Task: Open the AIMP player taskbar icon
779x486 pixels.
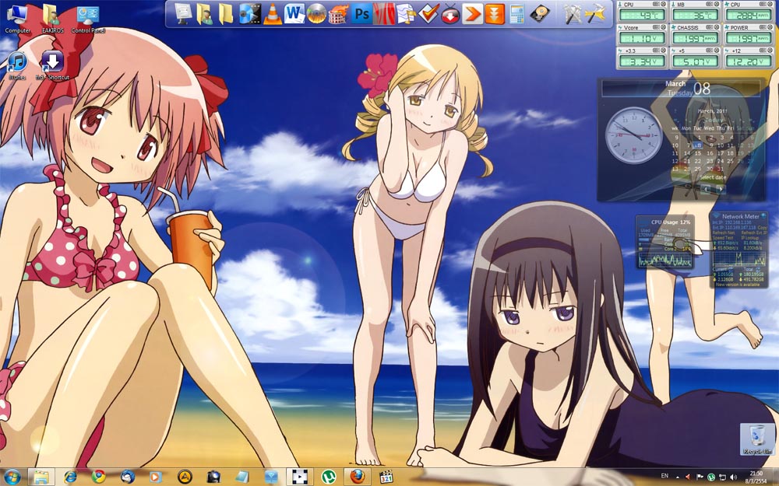Action: tap(185, 477)
